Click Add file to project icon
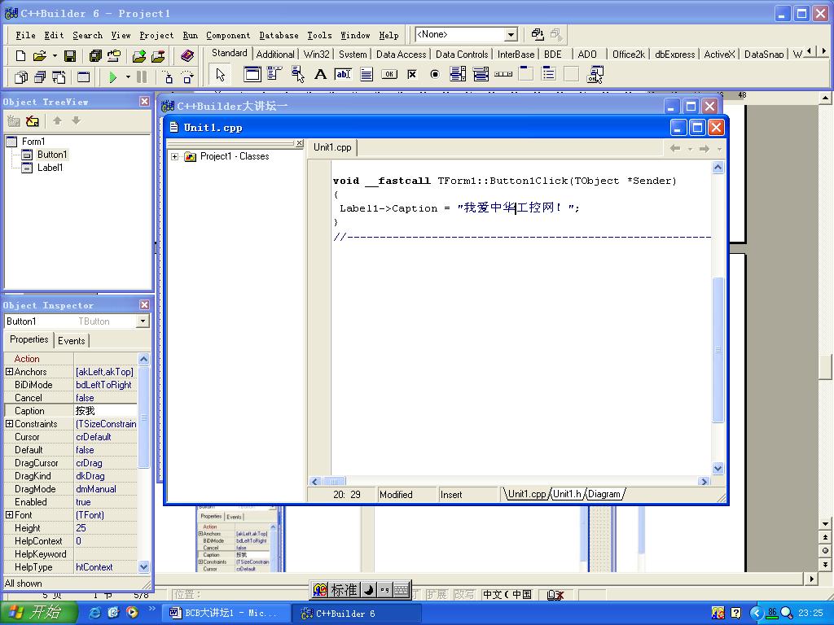The width and height of the screenshot is (834, 625). click(x=139, y=55)
